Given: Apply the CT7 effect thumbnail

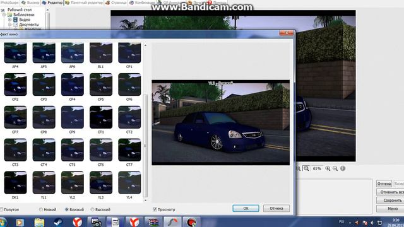Looking at the screenshot, I should [129, 150].
